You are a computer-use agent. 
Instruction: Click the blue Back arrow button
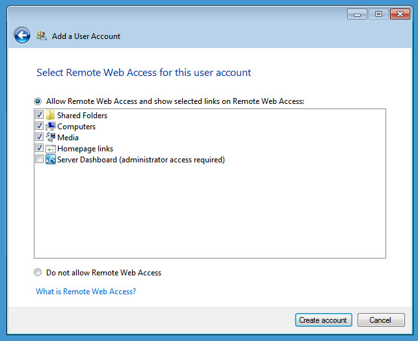(22, 36)
